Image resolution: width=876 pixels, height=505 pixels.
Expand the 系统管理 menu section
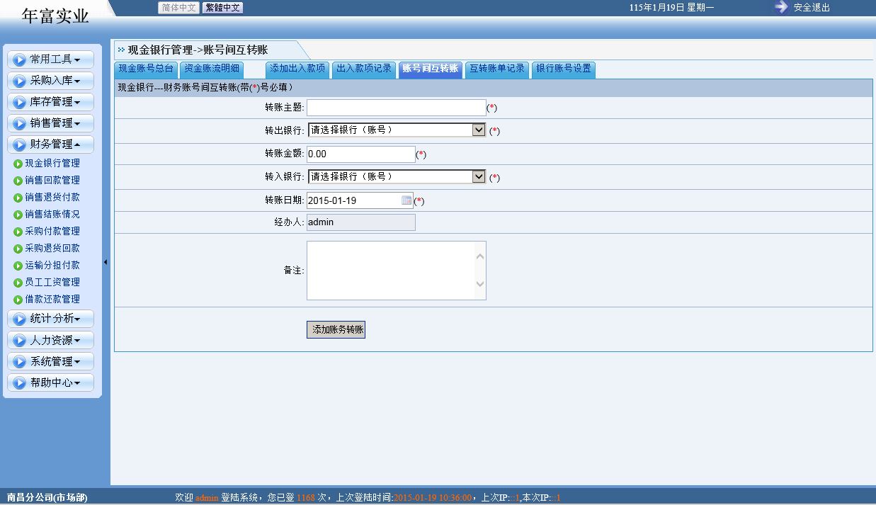pyautogui.click(x=50, y=361)
